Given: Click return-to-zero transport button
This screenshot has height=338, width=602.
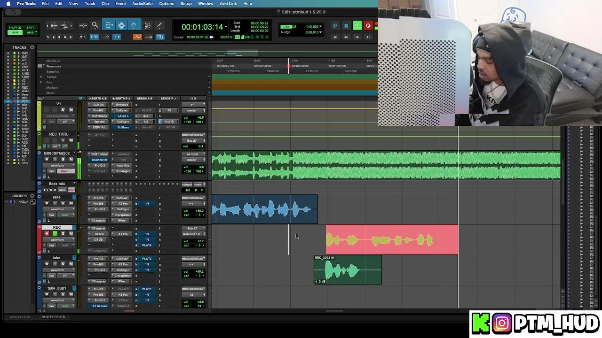Looking at the screenshot, I should [335, 37].
